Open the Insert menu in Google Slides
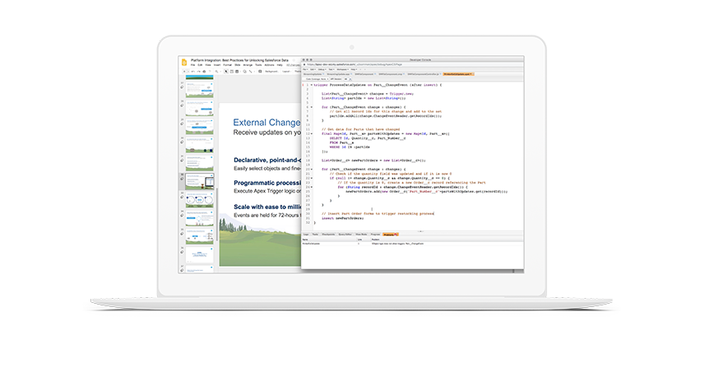Screen dimensions: 705x368 pyautogui.click(x=216, y=65)
